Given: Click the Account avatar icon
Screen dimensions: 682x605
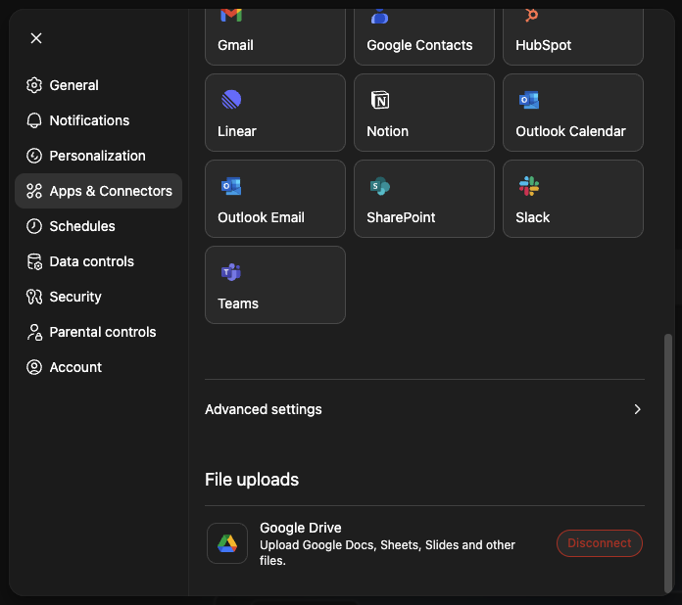Looking at the screenshot, I should click(34, 367).
